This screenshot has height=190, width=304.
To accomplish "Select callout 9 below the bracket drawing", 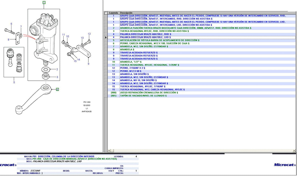I will [88, 64].
